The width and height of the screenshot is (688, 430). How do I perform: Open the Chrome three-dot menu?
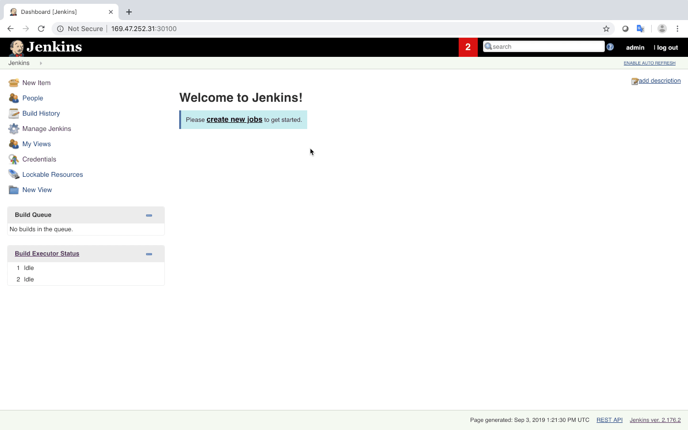click(x=677, y=29)
